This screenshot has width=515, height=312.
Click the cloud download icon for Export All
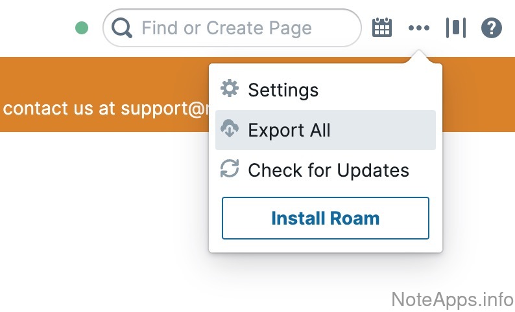click(x=230, y=129)
